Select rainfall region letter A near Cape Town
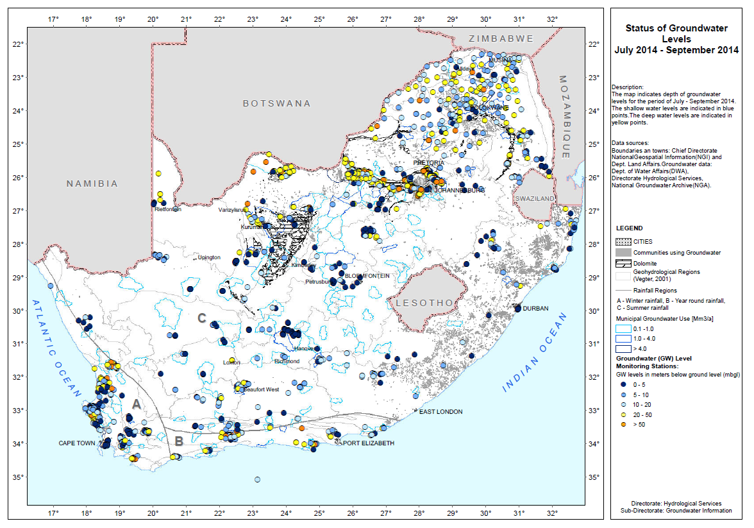Screen dimensions: 754x528 pyautogui.click(x=136, y=404)
